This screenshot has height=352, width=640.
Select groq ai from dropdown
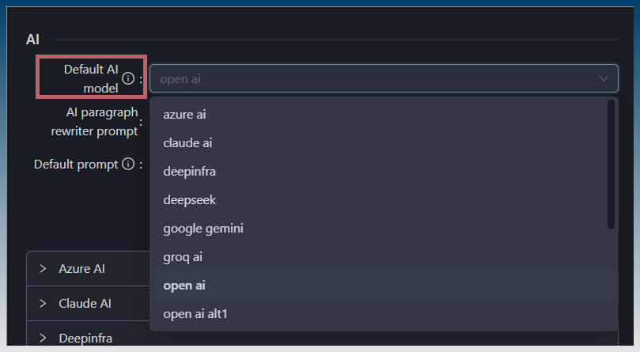184,257
